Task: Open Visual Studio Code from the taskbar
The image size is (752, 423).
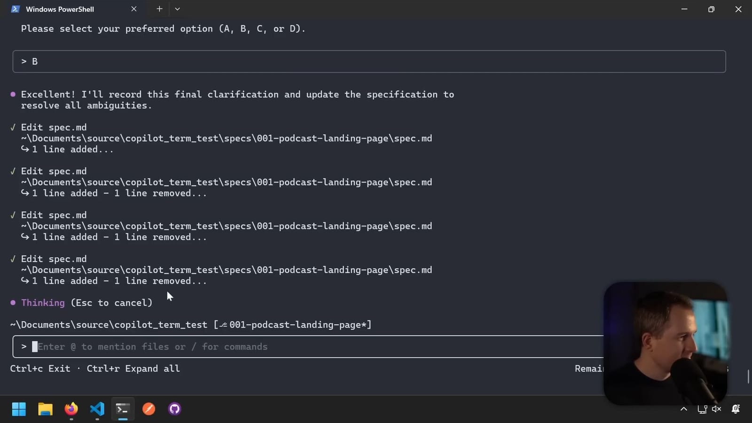Action: coord(96,409)
